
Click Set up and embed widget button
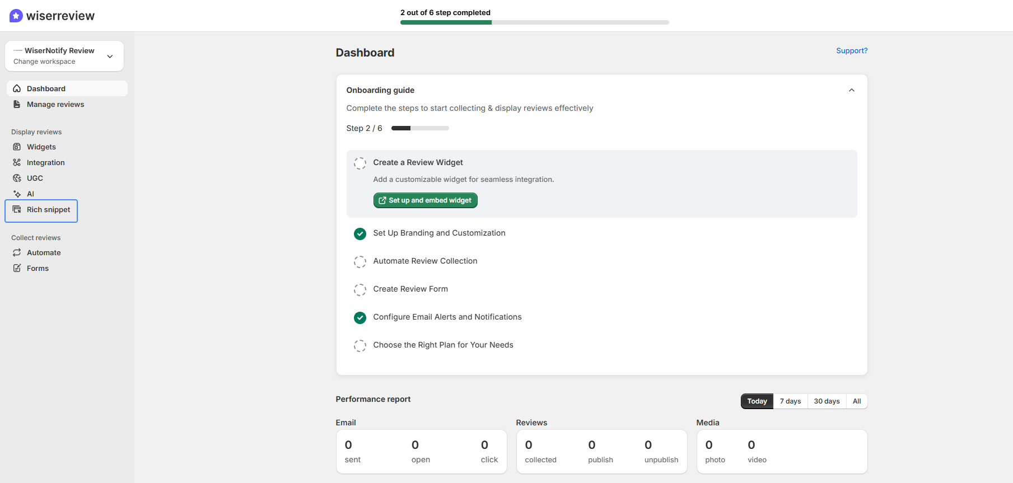point(425,200)
